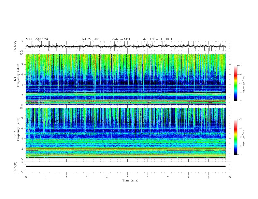Screen dimensions: 258x199
Task: Click the "-3" label on ch.2 color scale
Action: [240, 119]
